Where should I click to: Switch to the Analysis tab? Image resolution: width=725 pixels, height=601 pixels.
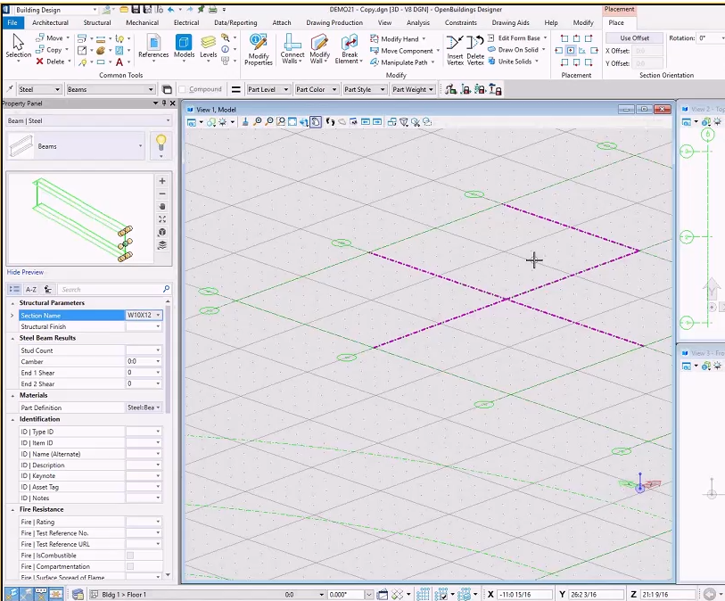pyautogui.click(x=418, y=22)
